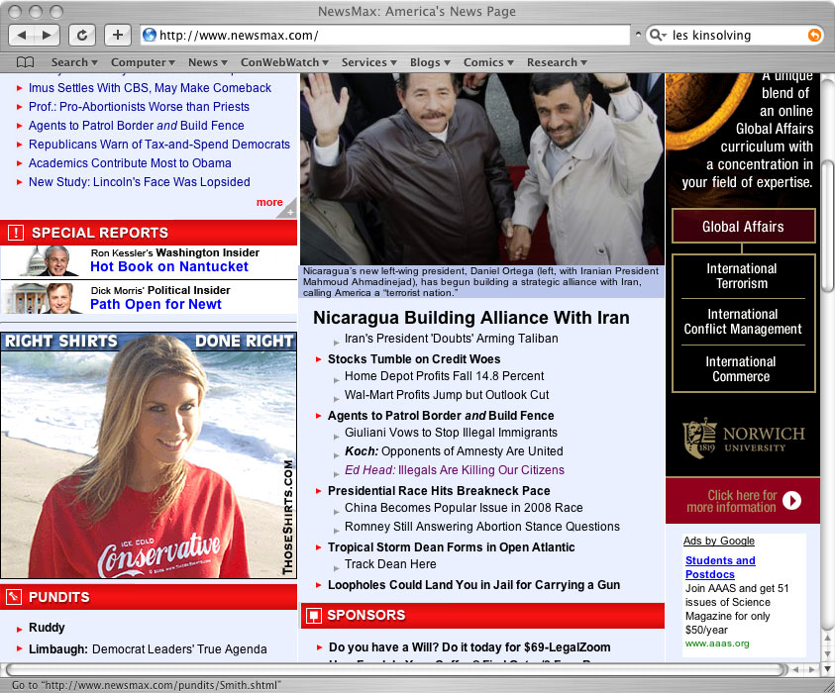Click the RSS dropdown arrow beside the address bar

click(x=638, y=35)
